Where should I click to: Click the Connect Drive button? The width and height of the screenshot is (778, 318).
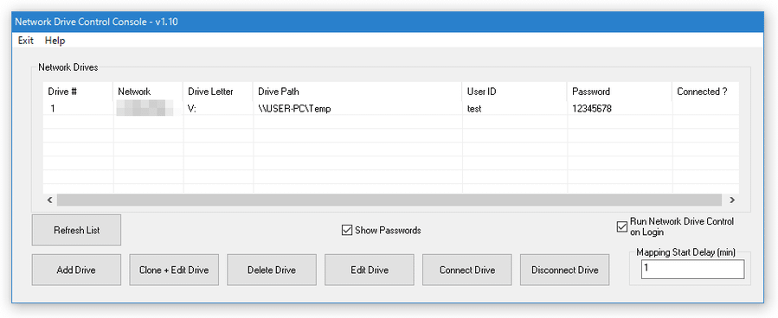[467, 270]
